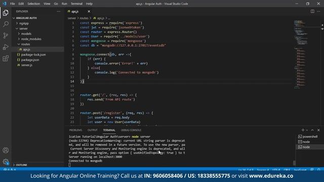Click the EXPLORER panel title

(22, 11)
